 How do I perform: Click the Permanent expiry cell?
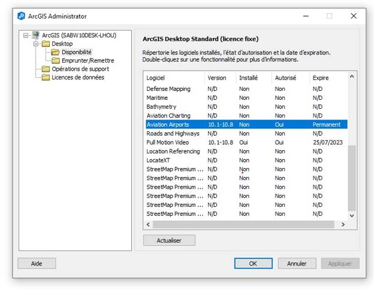tap(327, 124)
